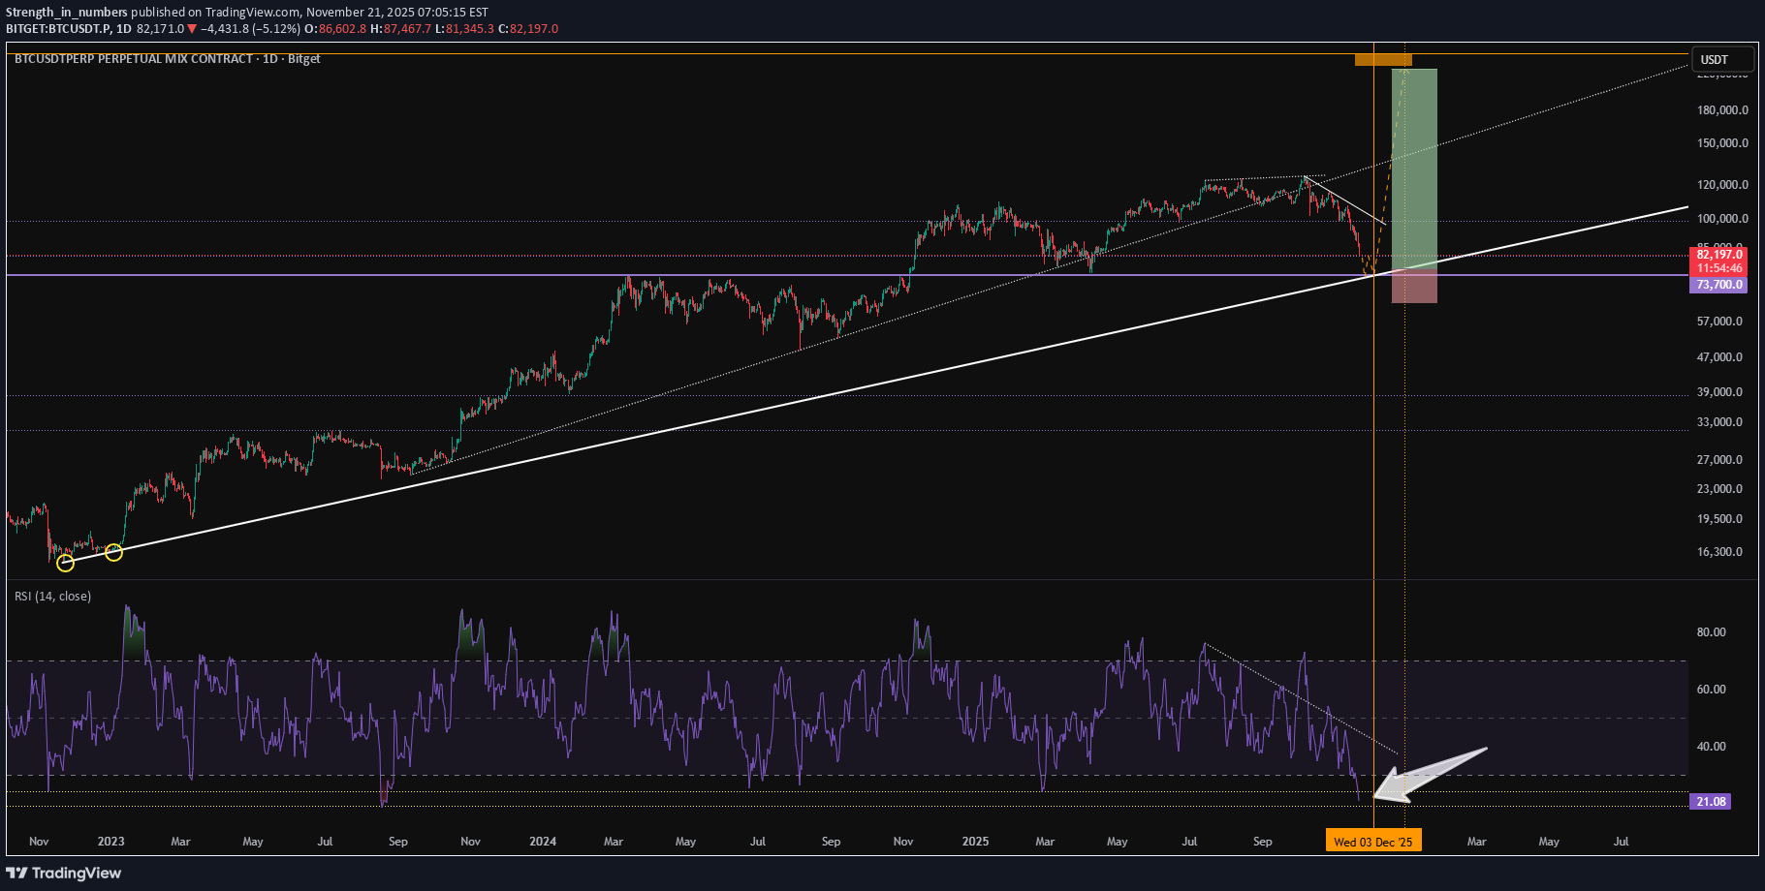Screen dimensions: 1765x891
Task: Click the purple 73,700.0 price level label
Action: [1719, 285]
